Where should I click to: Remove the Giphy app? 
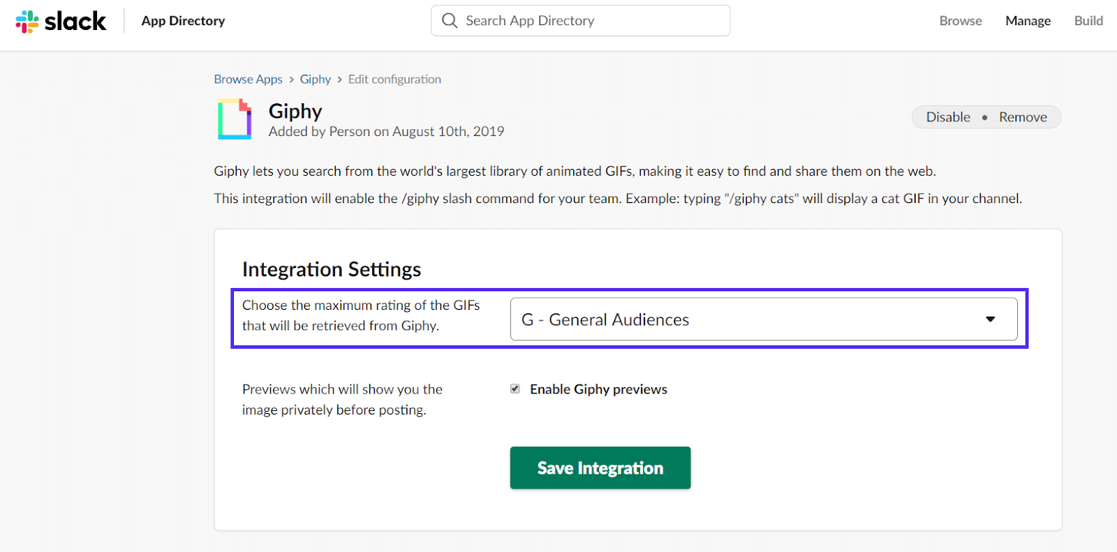click(1023, 117)
